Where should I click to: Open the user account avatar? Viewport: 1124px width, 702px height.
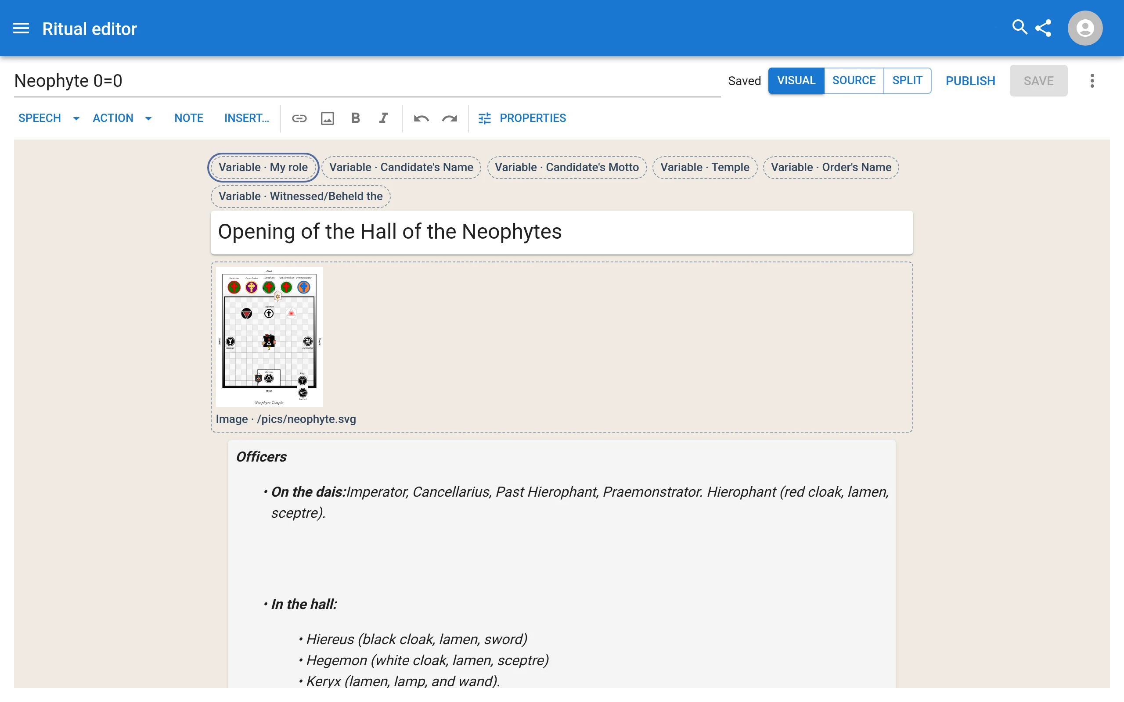click(x=1084, y=28)
